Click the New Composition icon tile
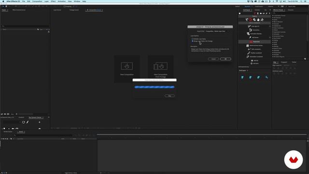 tap(127, 69)
